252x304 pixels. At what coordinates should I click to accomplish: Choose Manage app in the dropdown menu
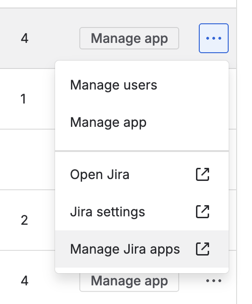(x=142, y=122)
